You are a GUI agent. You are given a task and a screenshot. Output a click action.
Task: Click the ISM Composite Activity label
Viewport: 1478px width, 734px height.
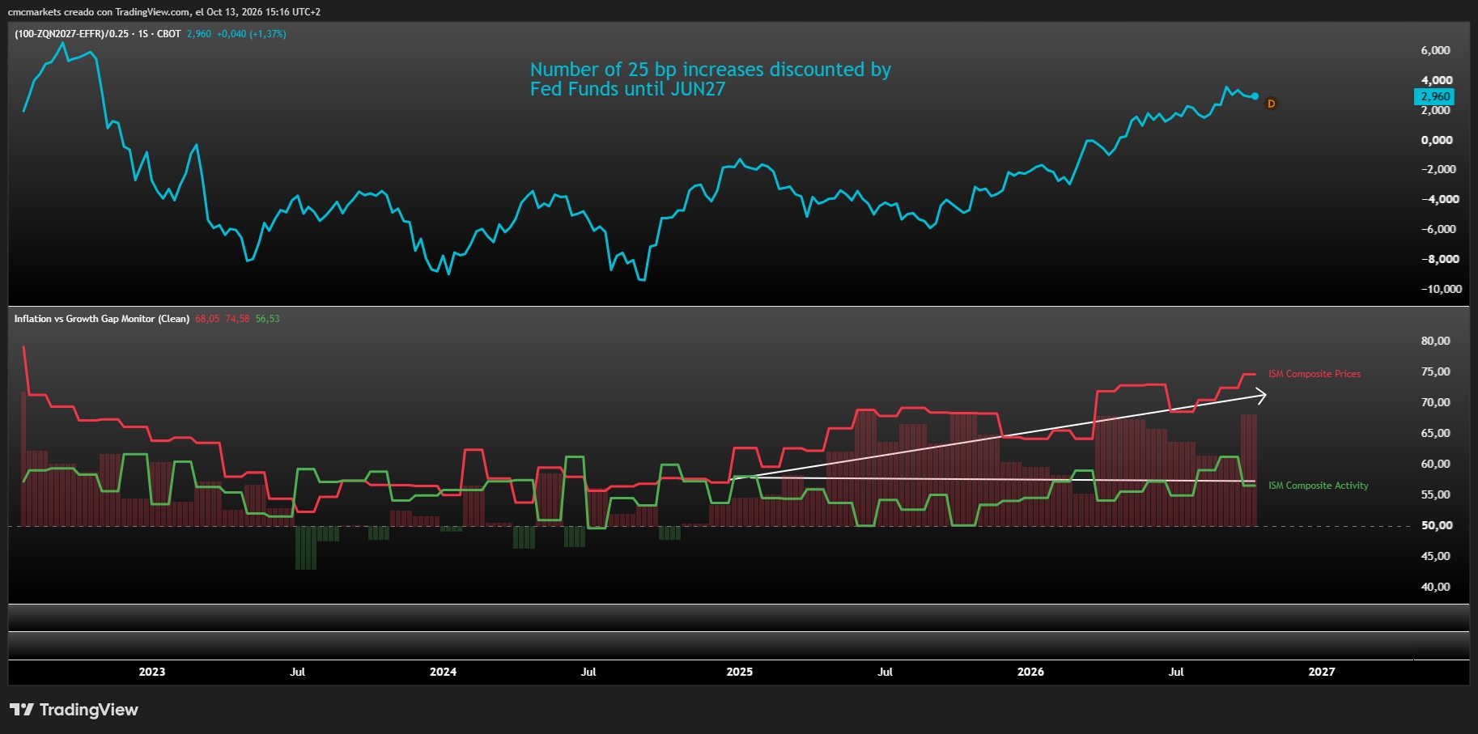[1318, 486]
